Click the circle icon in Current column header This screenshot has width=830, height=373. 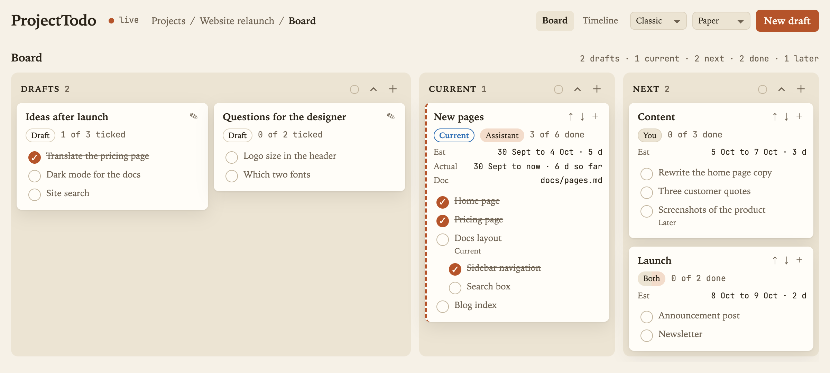click(x=559, y=89)
